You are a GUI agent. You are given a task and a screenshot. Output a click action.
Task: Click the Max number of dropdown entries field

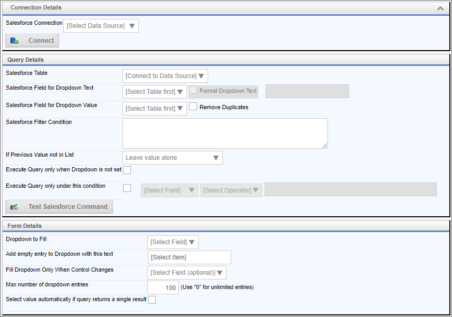tap(163, 287)
